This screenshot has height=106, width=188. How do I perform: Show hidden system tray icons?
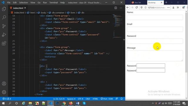[x=153, y=103]
